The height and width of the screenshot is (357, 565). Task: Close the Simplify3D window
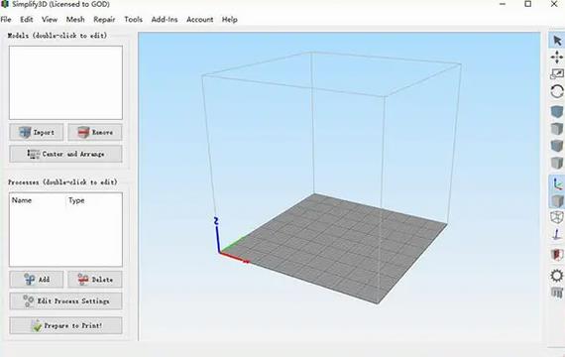(554, 4)
